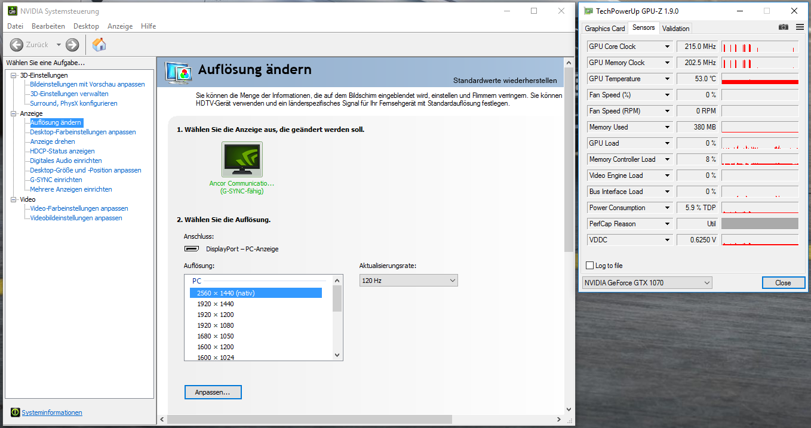Screen dimensions: 811x428
Task: Choose the 2560 × 1440 (nativ) resolution
Action: [x=256, y=293]
